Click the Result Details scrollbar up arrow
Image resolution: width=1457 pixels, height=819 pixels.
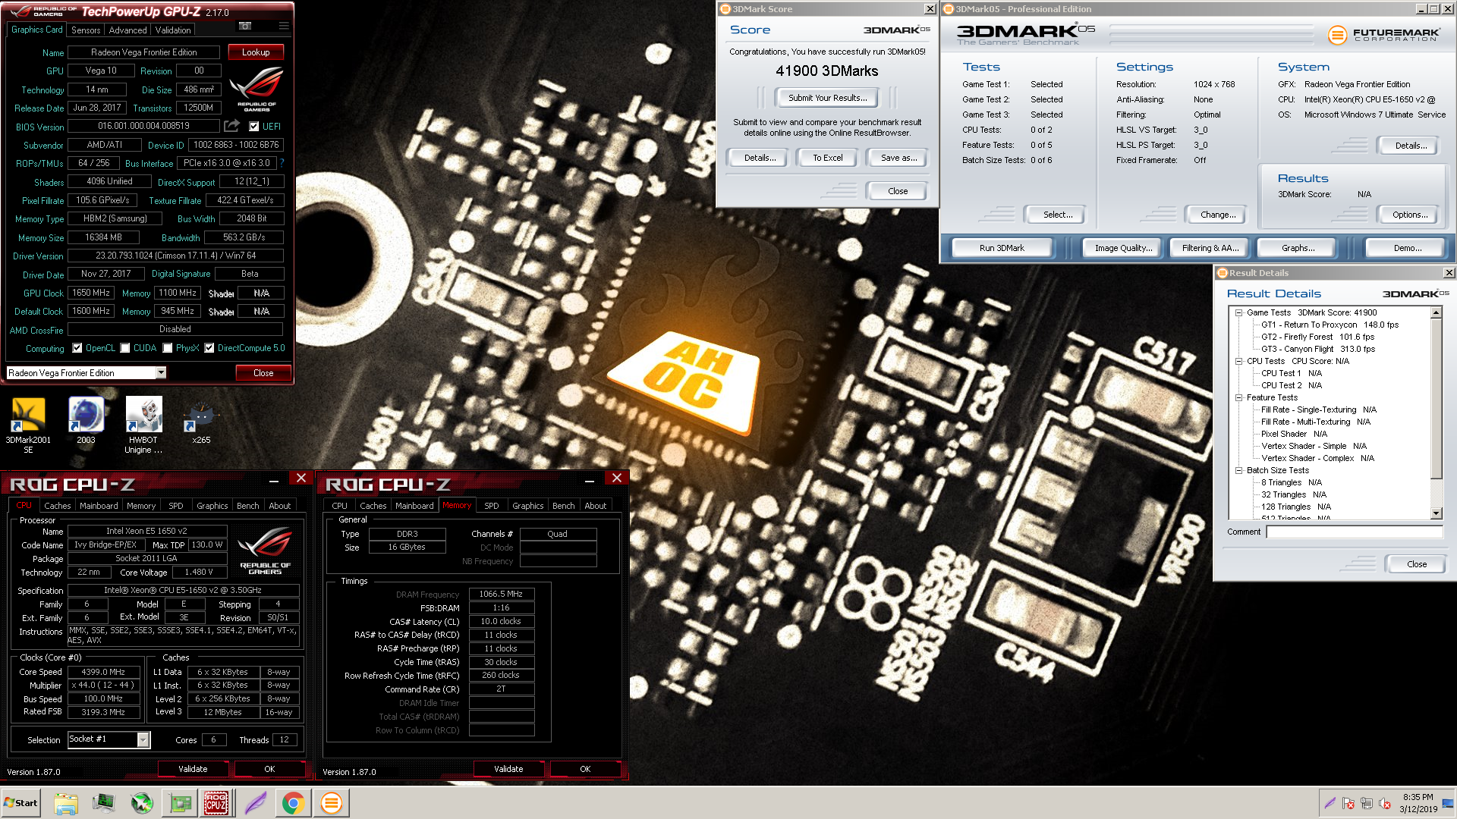coord(1436,312)
